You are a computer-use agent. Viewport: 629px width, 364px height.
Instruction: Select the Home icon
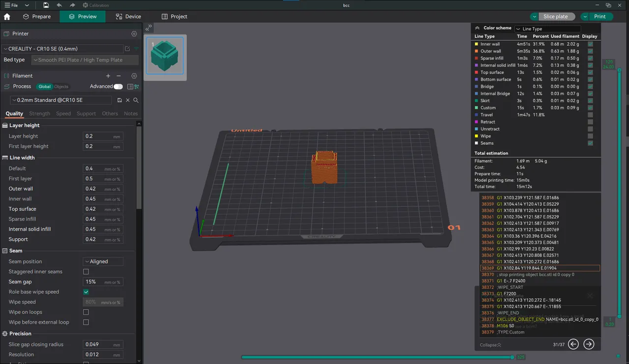tap(7, 16)
